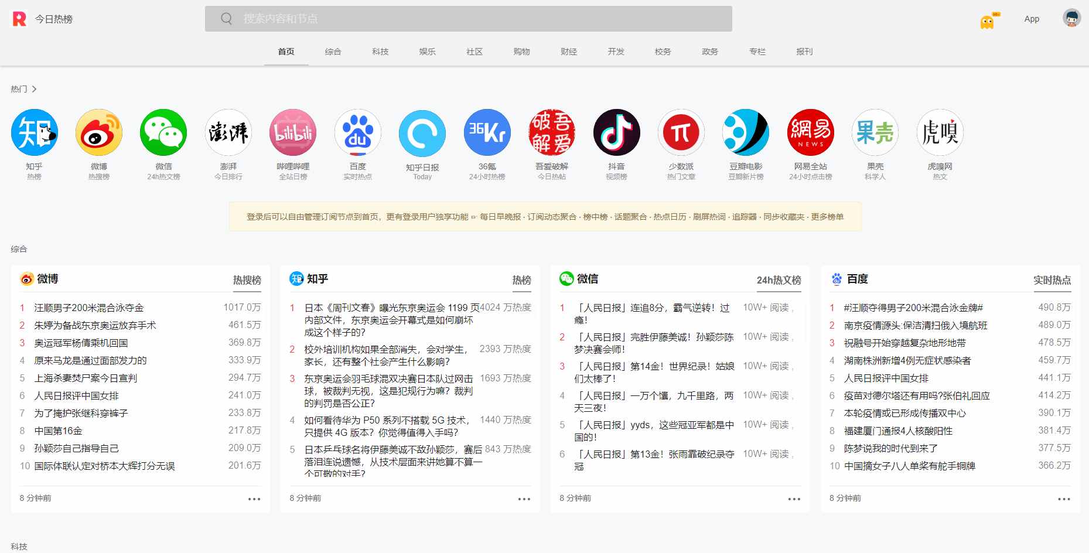Open 中国第16金 headline
Image resolution: width=1089 pixels, height=553 pixels.
coord(58,431)
